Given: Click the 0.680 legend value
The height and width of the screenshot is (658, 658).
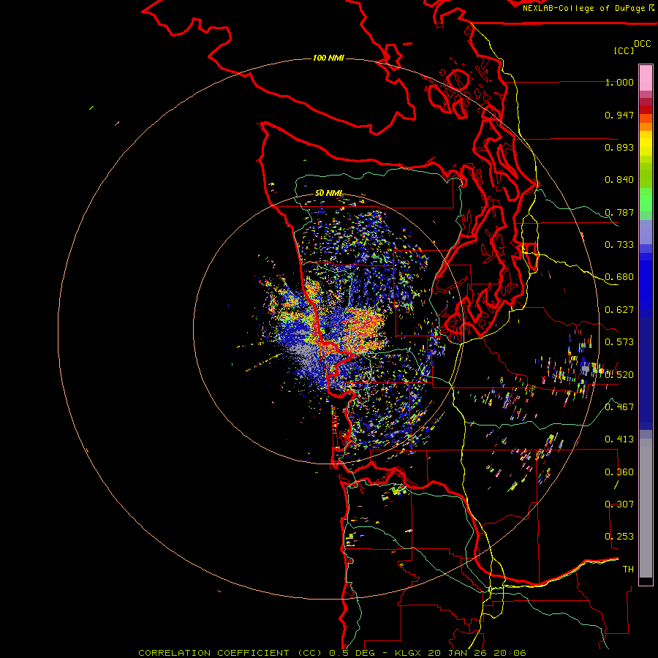Looking at the screenshot, I should [x=619, y=277].
